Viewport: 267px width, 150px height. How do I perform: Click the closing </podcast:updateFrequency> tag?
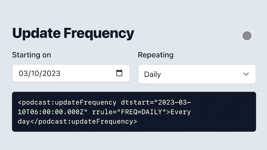tap(84, 122)
